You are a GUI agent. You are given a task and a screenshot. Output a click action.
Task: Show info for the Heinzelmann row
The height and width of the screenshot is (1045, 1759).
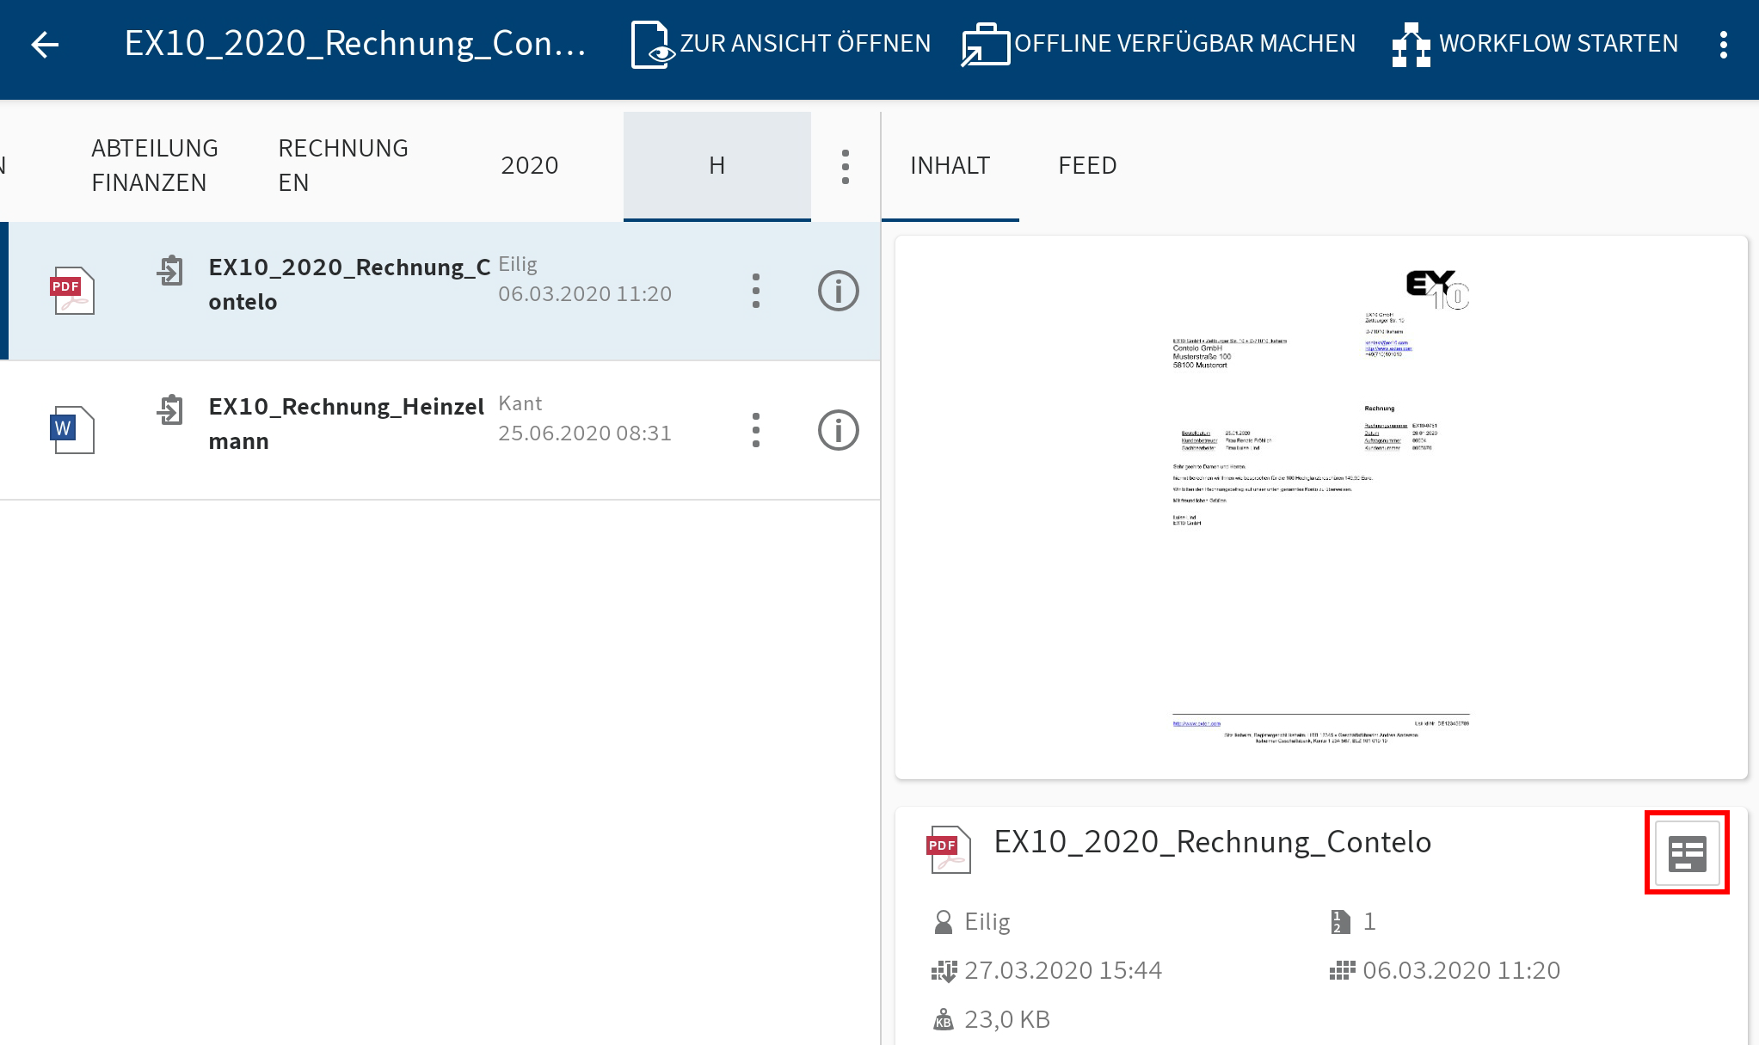pos(838,430)
